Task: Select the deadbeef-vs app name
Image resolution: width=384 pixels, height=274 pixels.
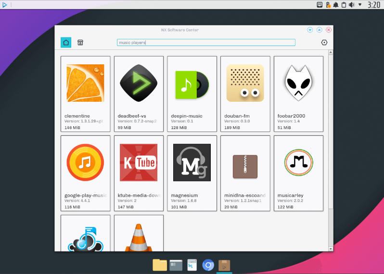Action: coord(132,116)
